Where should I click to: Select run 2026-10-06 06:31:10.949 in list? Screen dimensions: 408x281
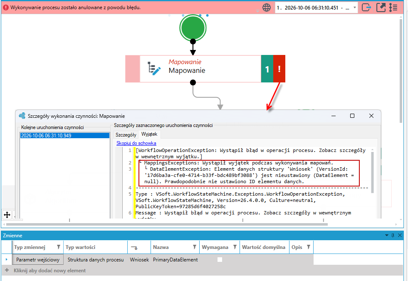click(65, 135)
